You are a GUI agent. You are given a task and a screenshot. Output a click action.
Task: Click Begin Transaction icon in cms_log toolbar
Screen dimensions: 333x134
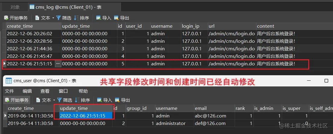click(6, 18)
